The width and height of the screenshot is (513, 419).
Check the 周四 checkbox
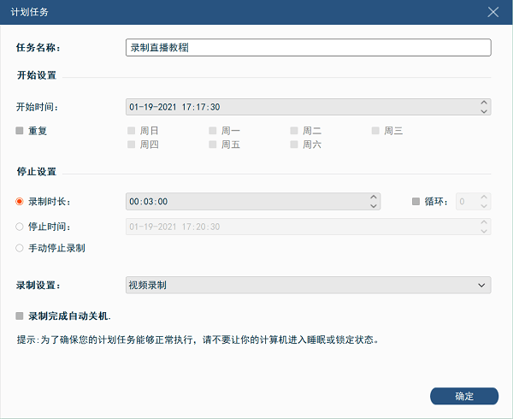(x=131, y=145)
